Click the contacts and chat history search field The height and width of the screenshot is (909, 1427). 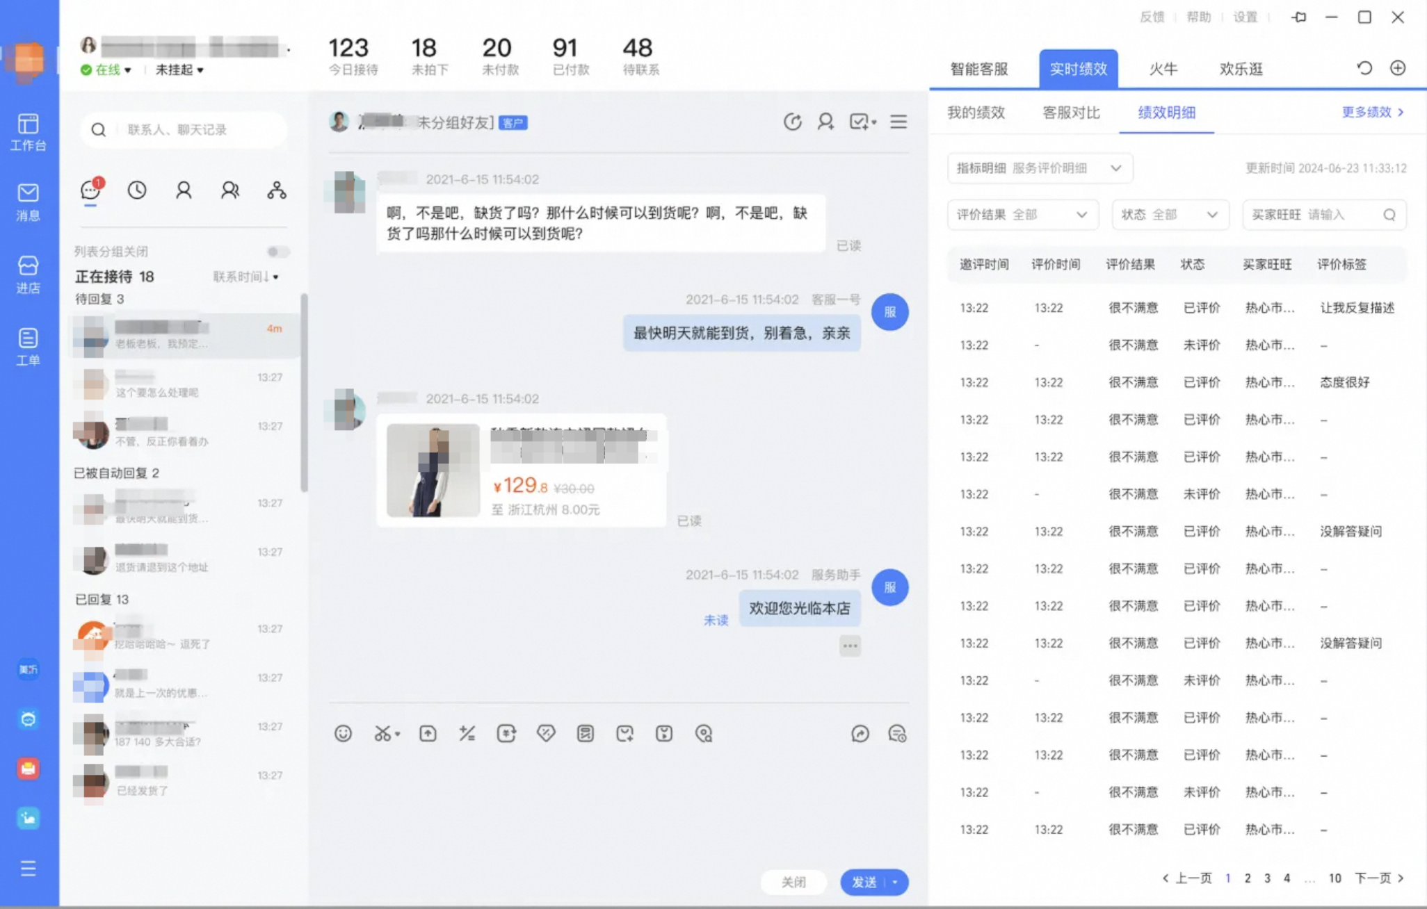184,130
